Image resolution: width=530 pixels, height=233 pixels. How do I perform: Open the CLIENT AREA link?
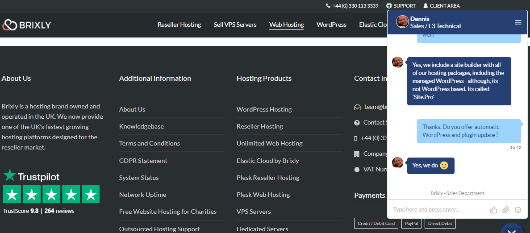[x=444, y=6]
